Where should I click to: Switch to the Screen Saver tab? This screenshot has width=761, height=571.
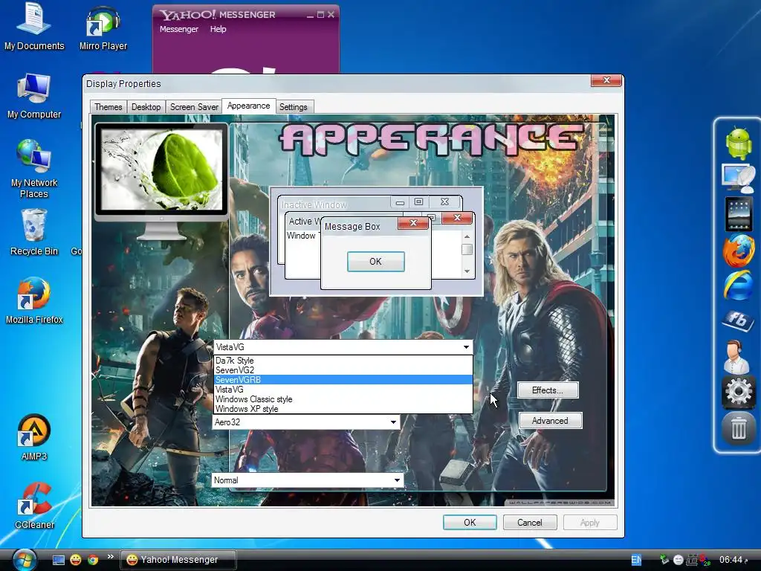click(194, 107)
